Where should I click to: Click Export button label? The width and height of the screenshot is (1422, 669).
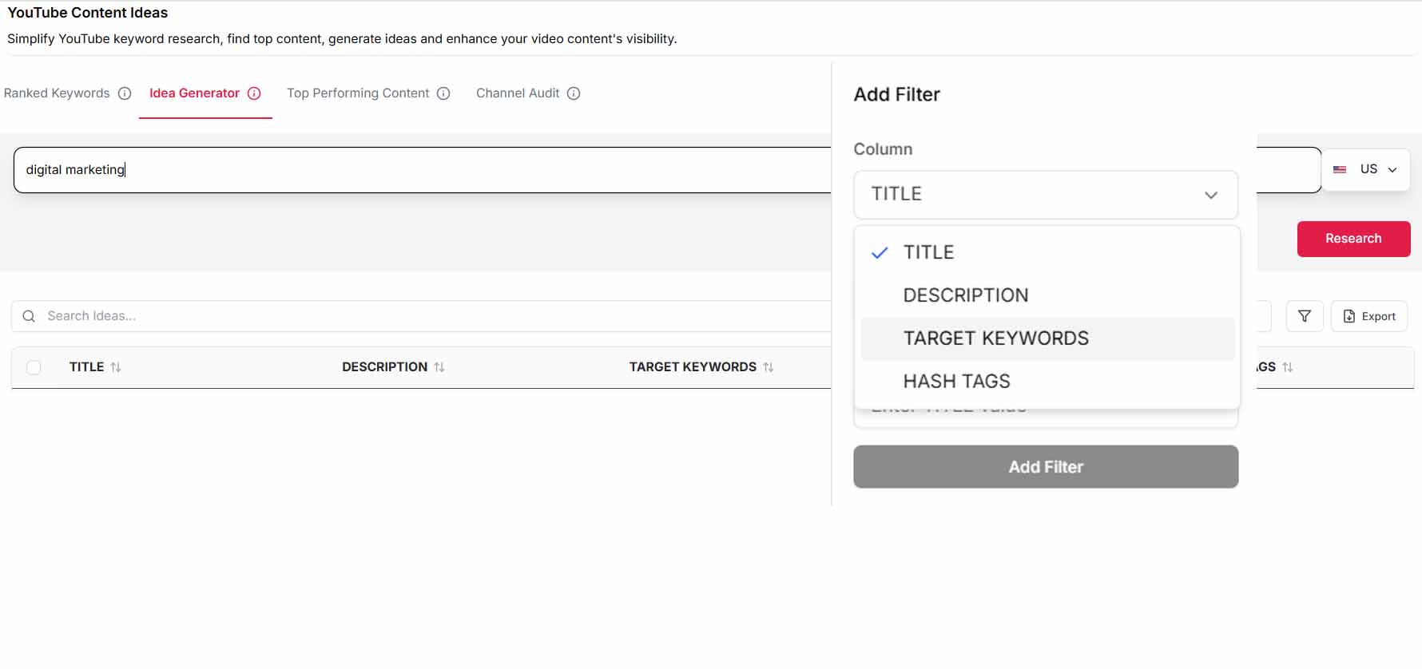tap(1378, 316)
